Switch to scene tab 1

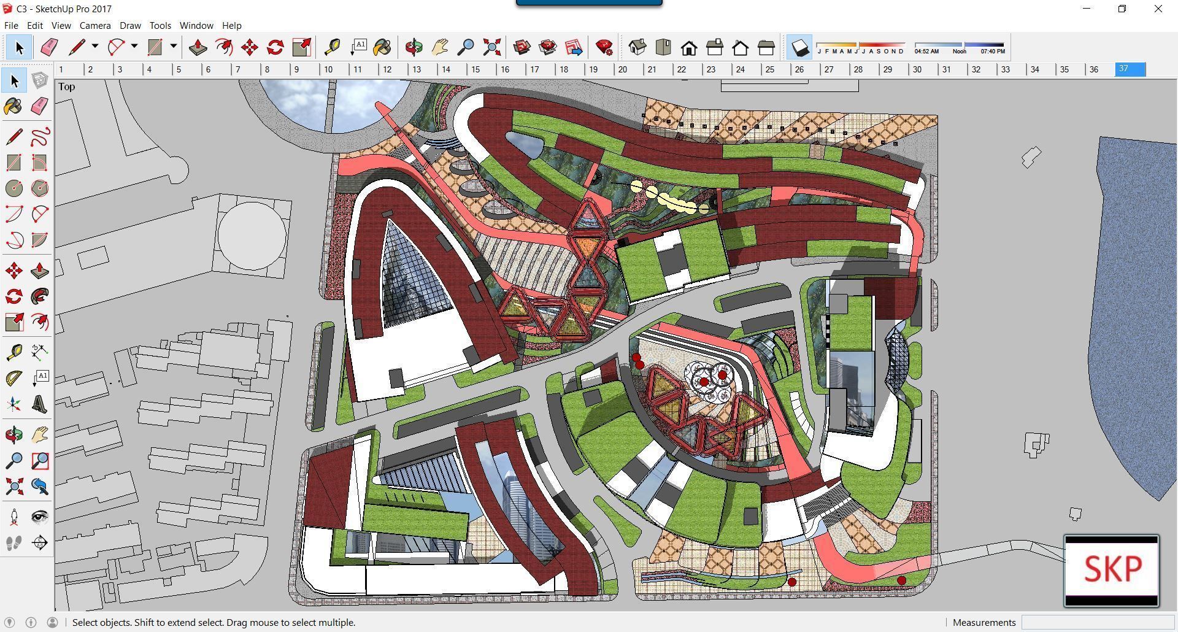(x=69, y=69)
